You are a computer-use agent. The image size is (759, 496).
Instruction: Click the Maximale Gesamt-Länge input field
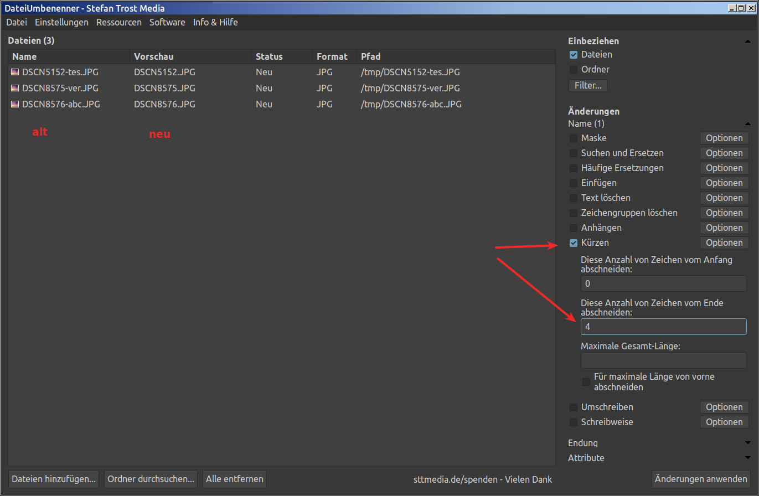click(664, 360)
